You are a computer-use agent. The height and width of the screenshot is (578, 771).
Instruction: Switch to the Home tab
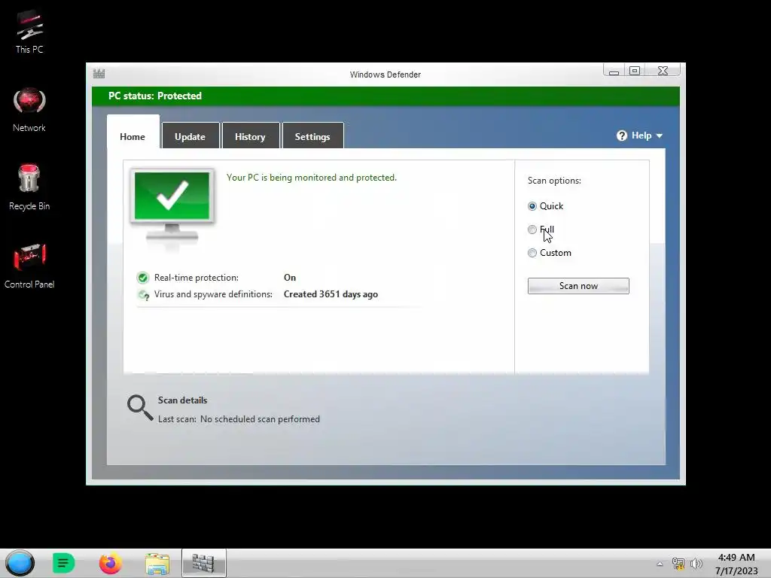point(133,136)
